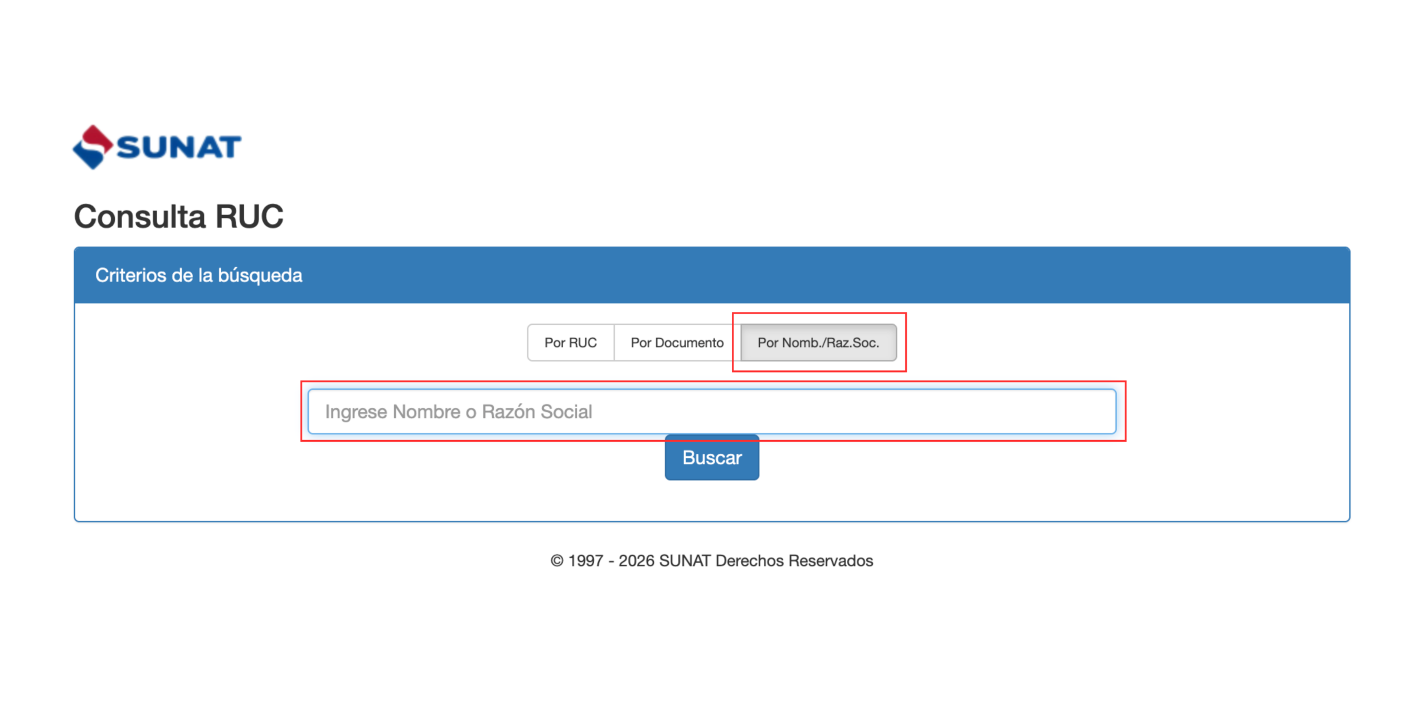This screenshot has height=713, width=1427.
Task: Click the word "Consulta" in the title
Action: pyautogui.click(x=140, y=216)
